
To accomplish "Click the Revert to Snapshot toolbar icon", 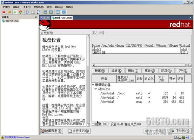I will click(x=33, y=12).
